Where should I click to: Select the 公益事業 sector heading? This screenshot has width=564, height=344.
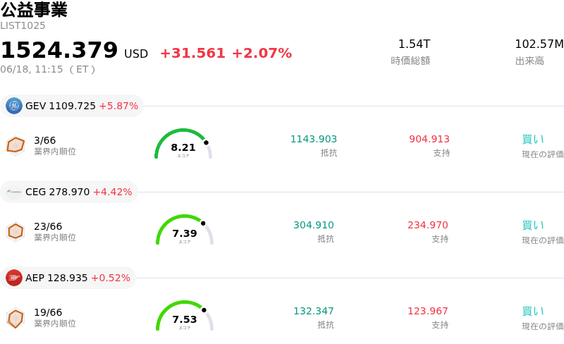click(34, 10)
